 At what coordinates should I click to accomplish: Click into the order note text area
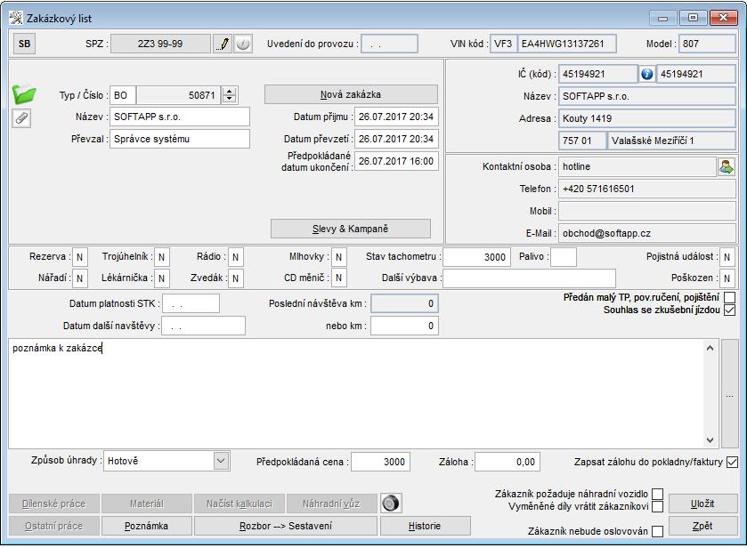356,394
